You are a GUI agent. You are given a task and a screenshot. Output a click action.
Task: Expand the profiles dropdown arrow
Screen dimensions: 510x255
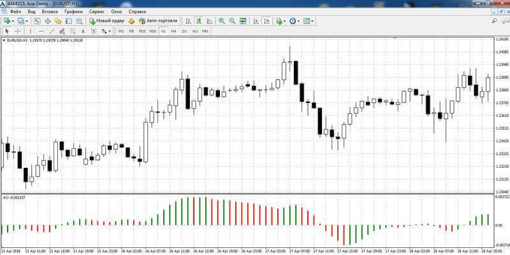[27, 21]
